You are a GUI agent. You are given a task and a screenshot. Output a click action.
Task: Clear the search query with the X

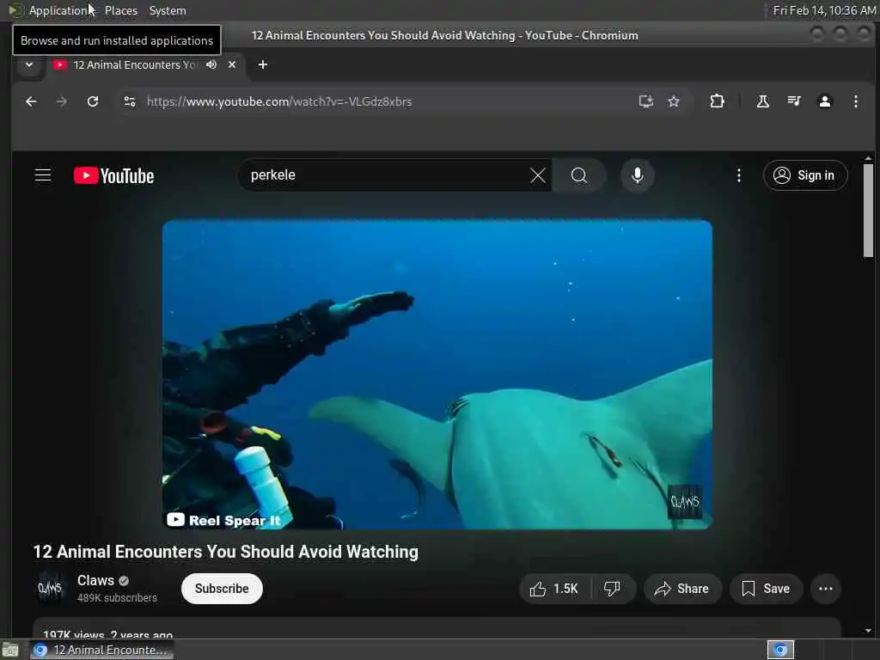[538, 175]
